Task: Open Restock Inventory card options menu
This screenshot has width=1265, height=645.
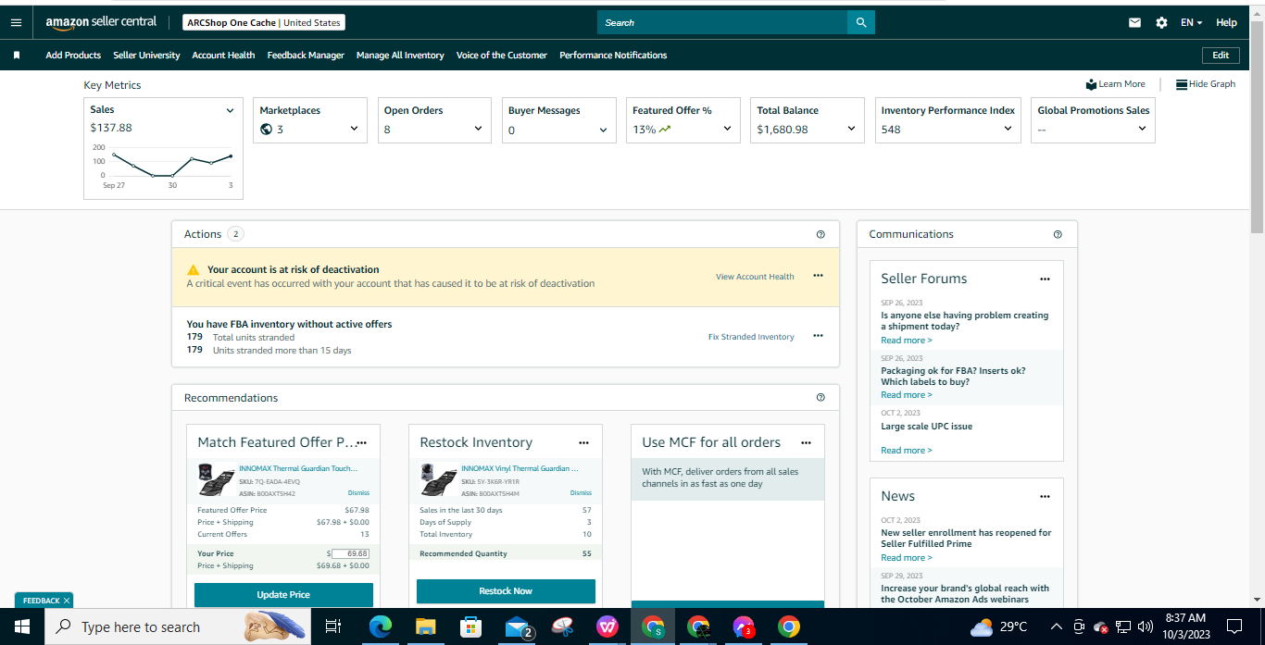Action: [x=583, y=442]
